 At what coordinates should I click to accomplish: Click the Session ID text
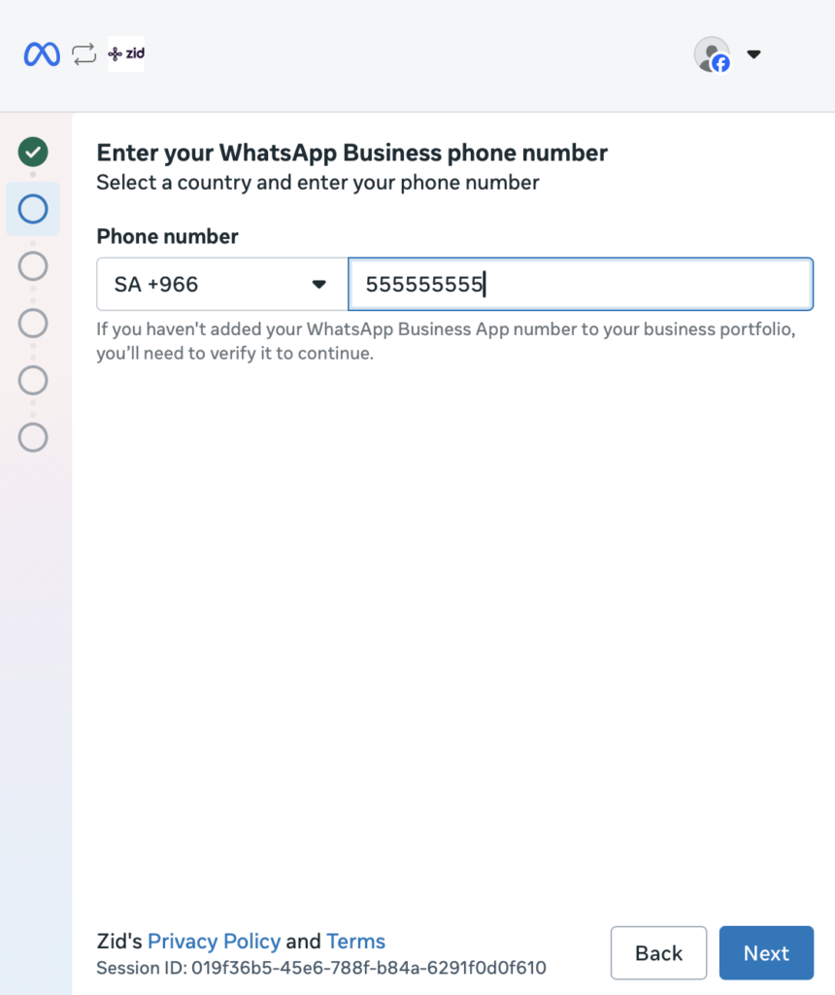(x=320, y=968)
